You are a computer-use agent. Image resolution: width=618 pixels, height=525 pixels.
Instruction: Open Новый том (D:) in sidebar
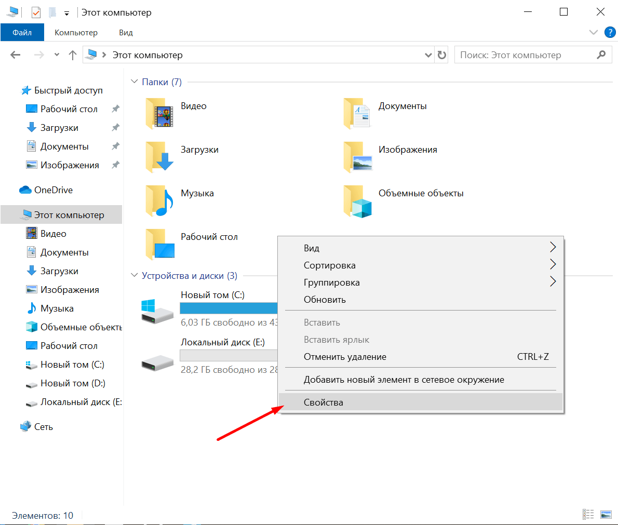tap(65, 383)
